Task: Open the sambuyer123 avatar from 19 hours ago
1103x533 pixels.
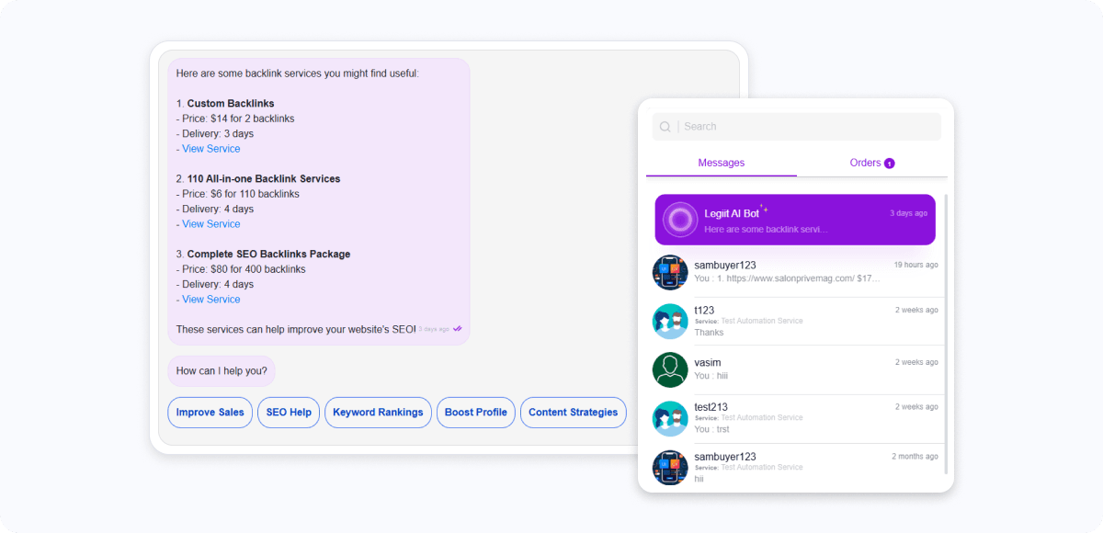Action: point(670,272)
